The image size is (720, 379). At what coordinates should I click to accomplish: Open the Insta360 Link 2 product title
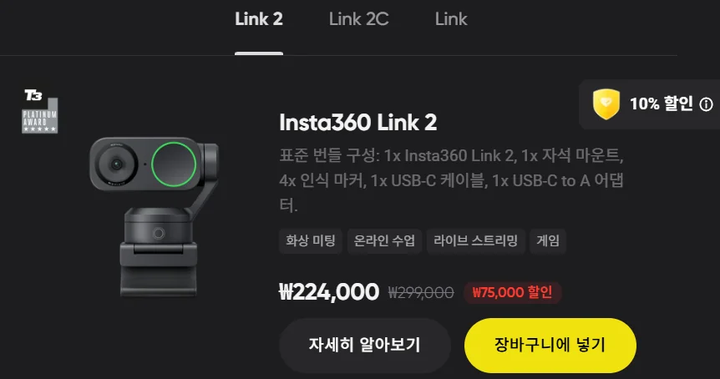(358, 123)
